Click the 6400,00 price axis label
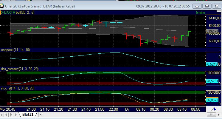The image size is (222, 119). (215, 26)
